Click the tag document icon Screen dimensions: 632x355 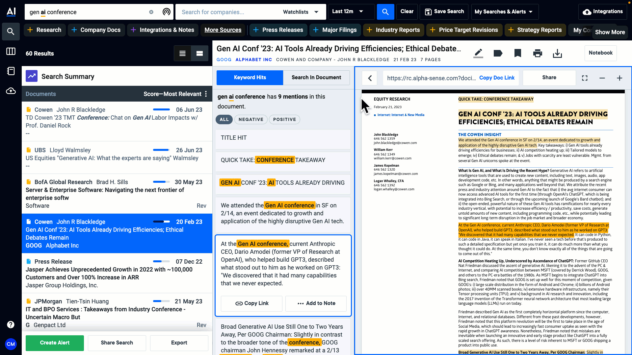(x=498, y=53)
